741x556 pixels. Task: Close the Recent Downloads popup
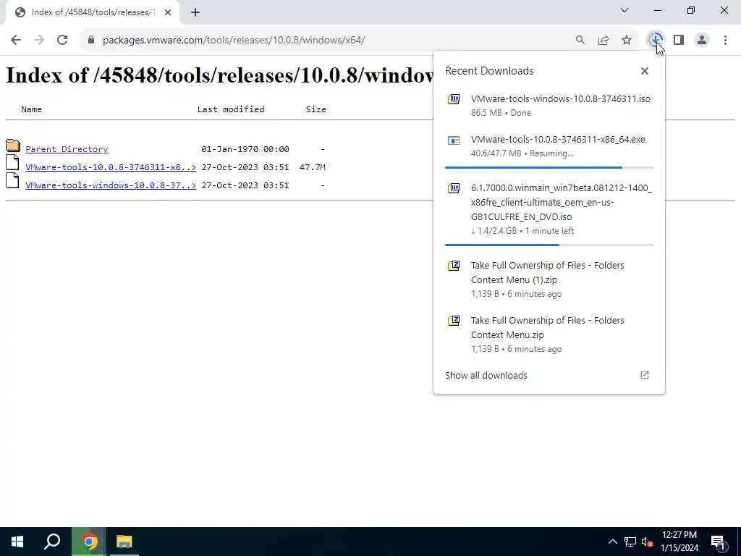[645, 71]
